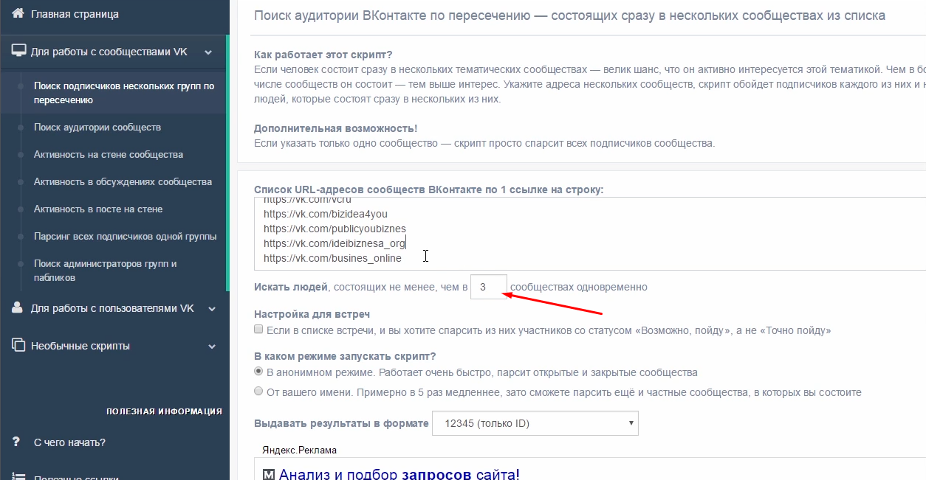The image size is (926, 480).
Task: Click the ПОЛЕЗНАЯ ИНФОРМАЦИЯ sidebar heading
Action: point(164,411)
